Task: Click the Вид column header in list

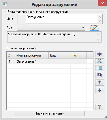Action: pos(59,55)
